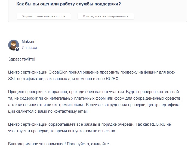Screen dimensions: 194x149
Task: Rate support as 'Плохо, мне не понравилось'
Action: point(106,16)
